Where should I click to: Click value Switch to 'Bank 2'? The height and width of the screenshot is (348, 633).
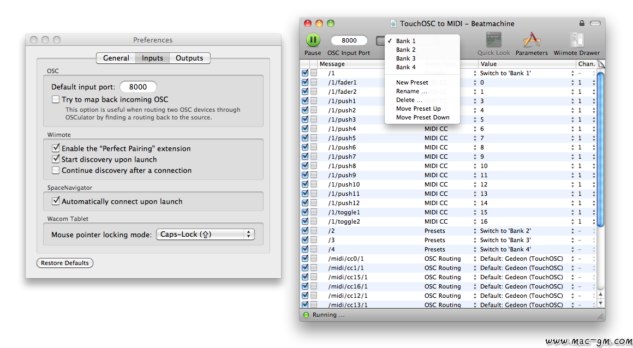point(505,231)
